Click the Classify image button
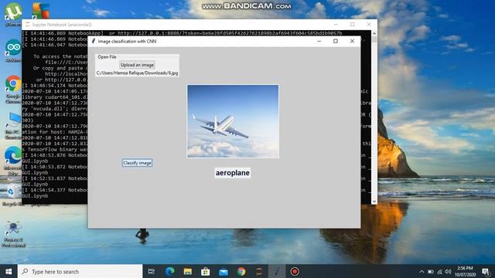495x278 pixels. [x=137, y=163]
